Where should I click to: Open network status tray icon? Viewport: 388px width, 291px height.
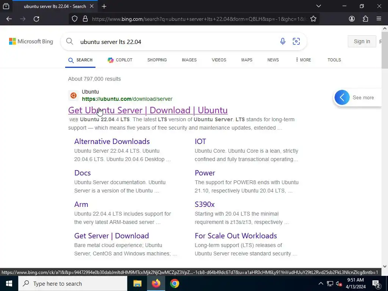pos(330,283)
